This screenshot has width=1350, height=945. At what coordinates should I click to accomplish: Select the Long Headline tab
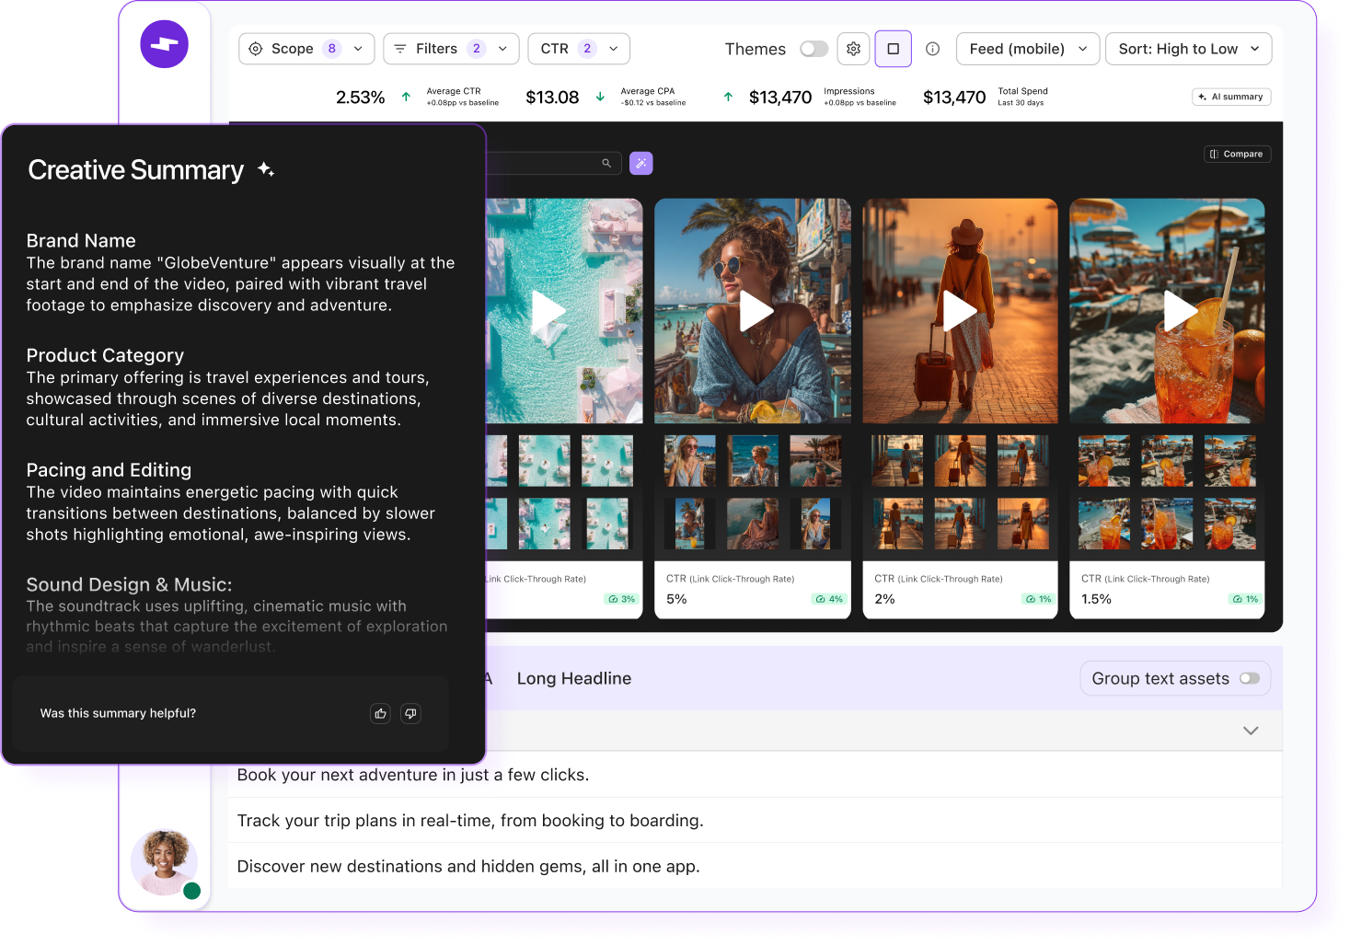coord(574,678)
